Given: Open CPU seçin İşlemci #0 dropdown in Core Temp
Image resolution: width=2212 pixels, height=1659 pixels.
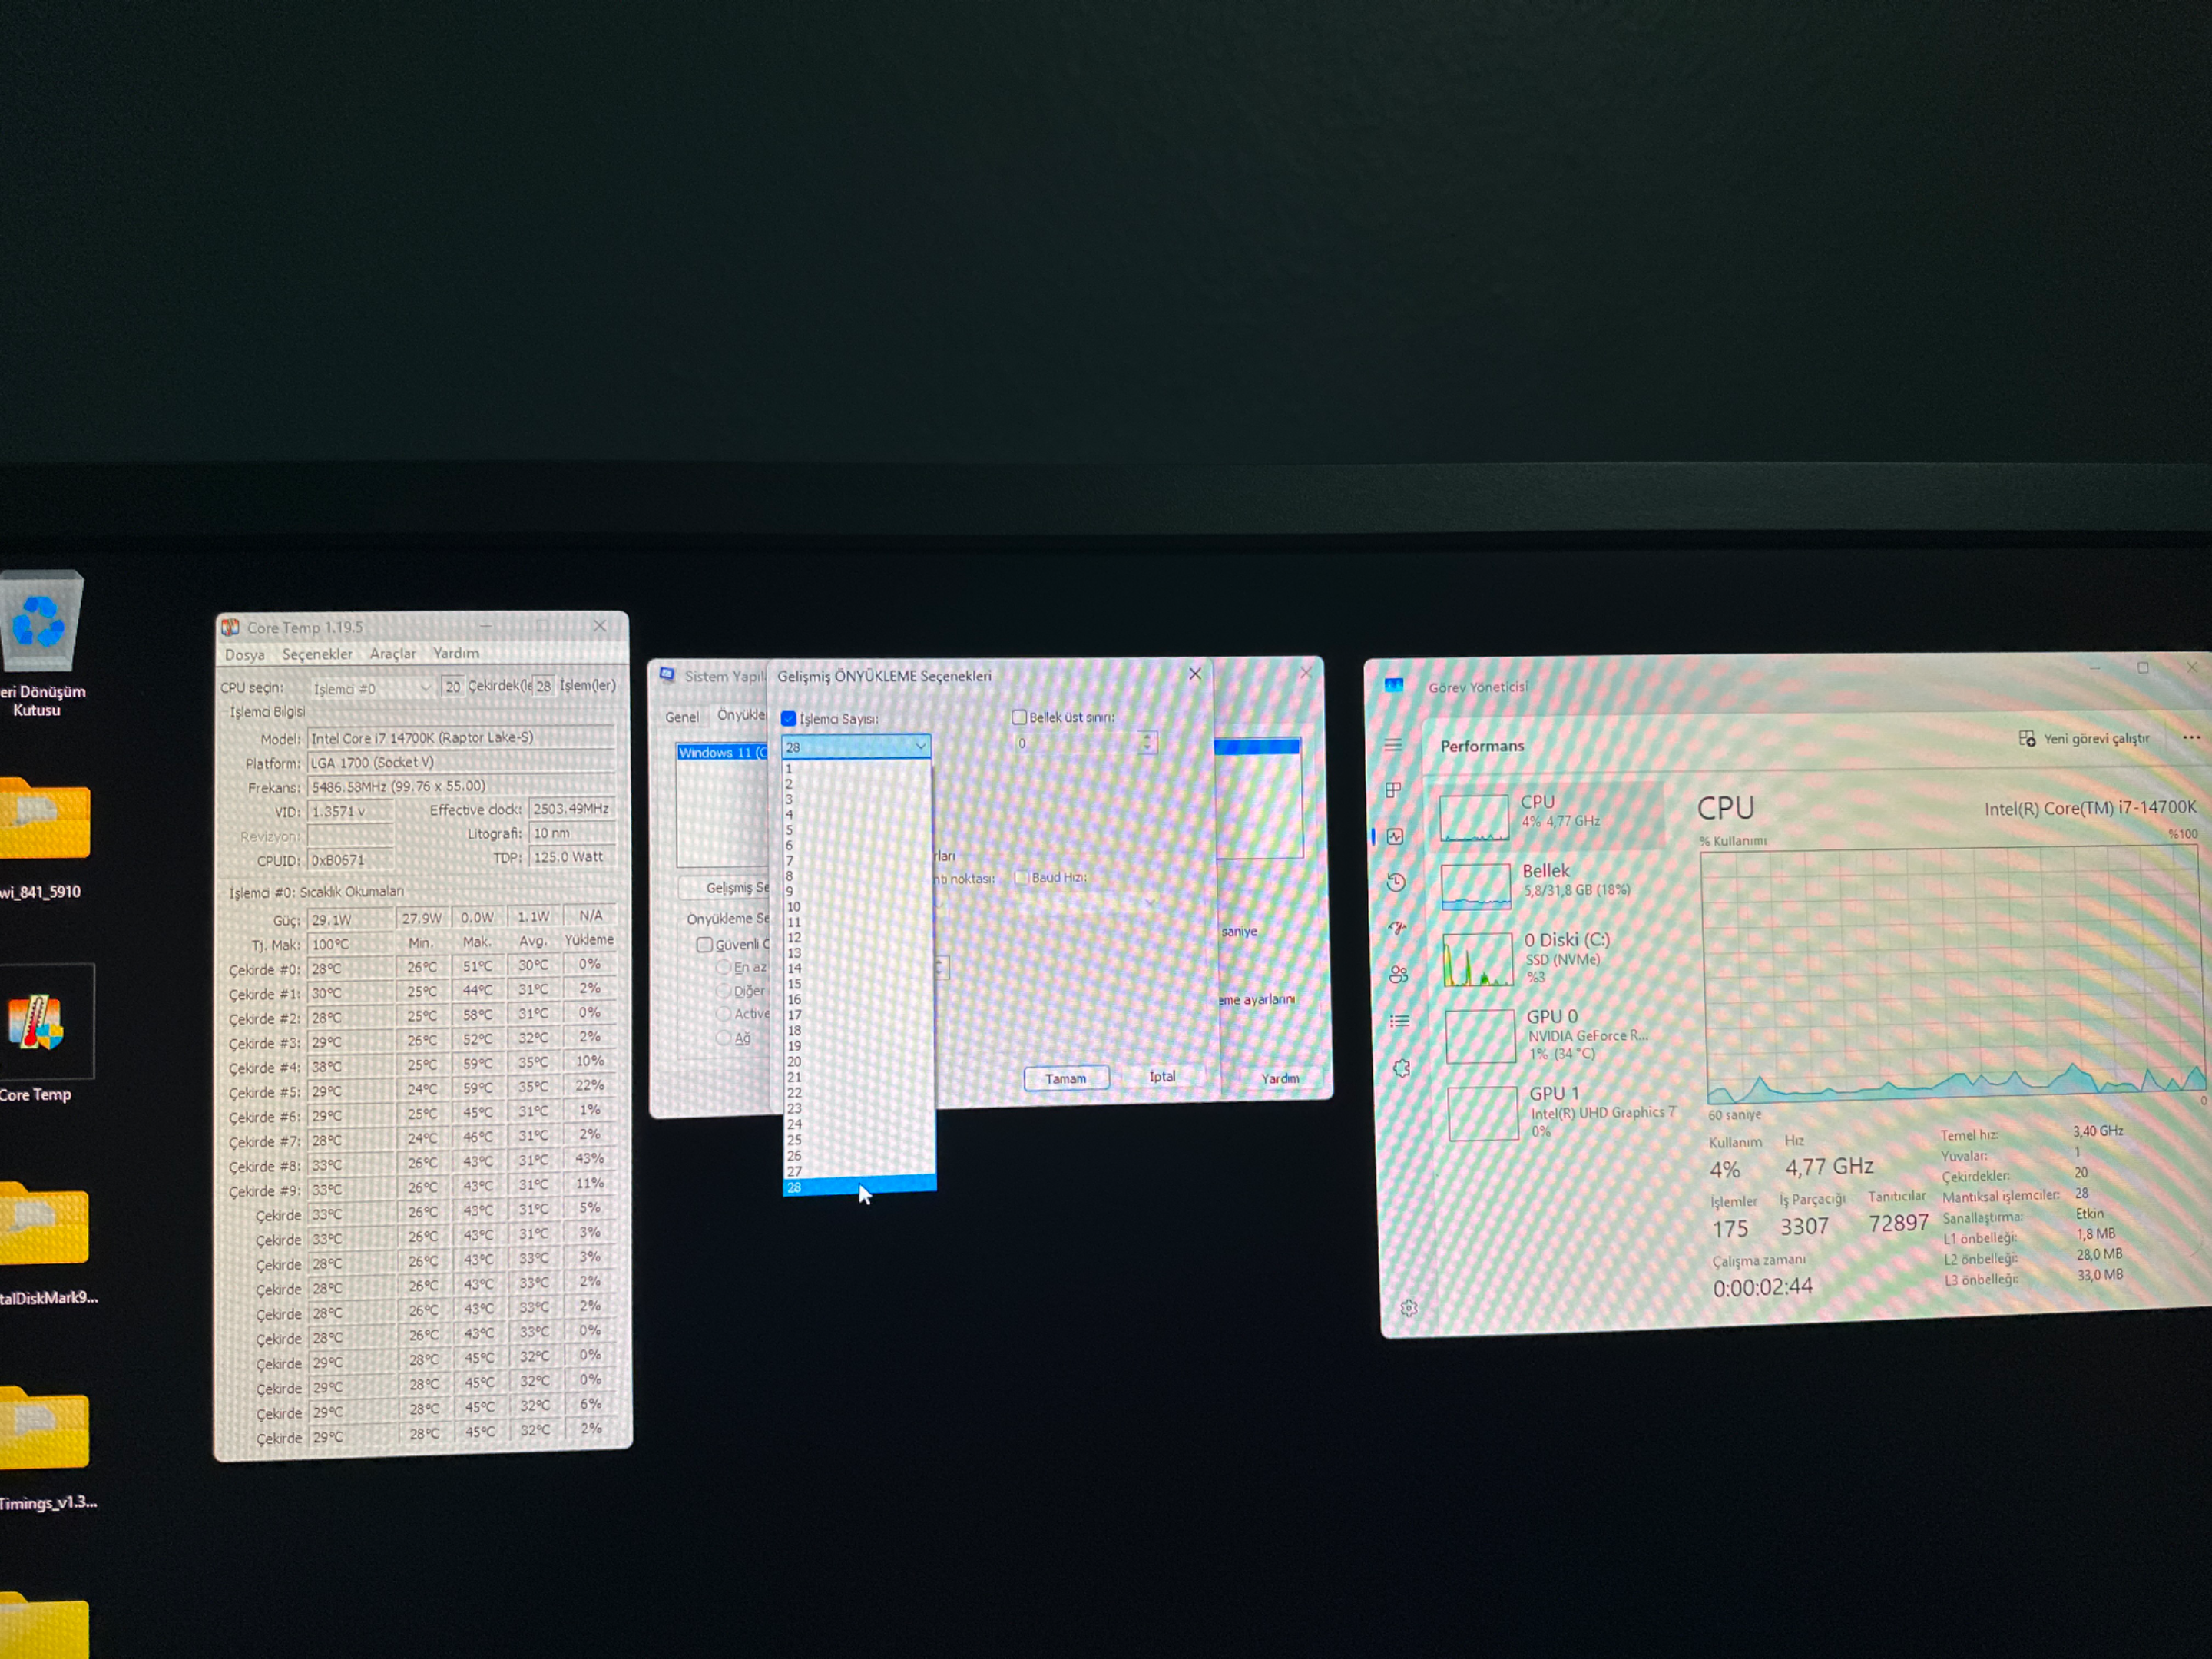Looking at the screenshot, I should [x=371, y=688].
